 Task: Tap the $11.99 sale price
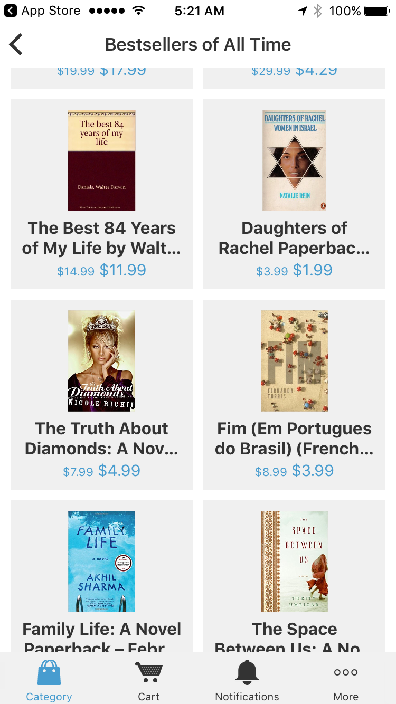coord(123,270)
